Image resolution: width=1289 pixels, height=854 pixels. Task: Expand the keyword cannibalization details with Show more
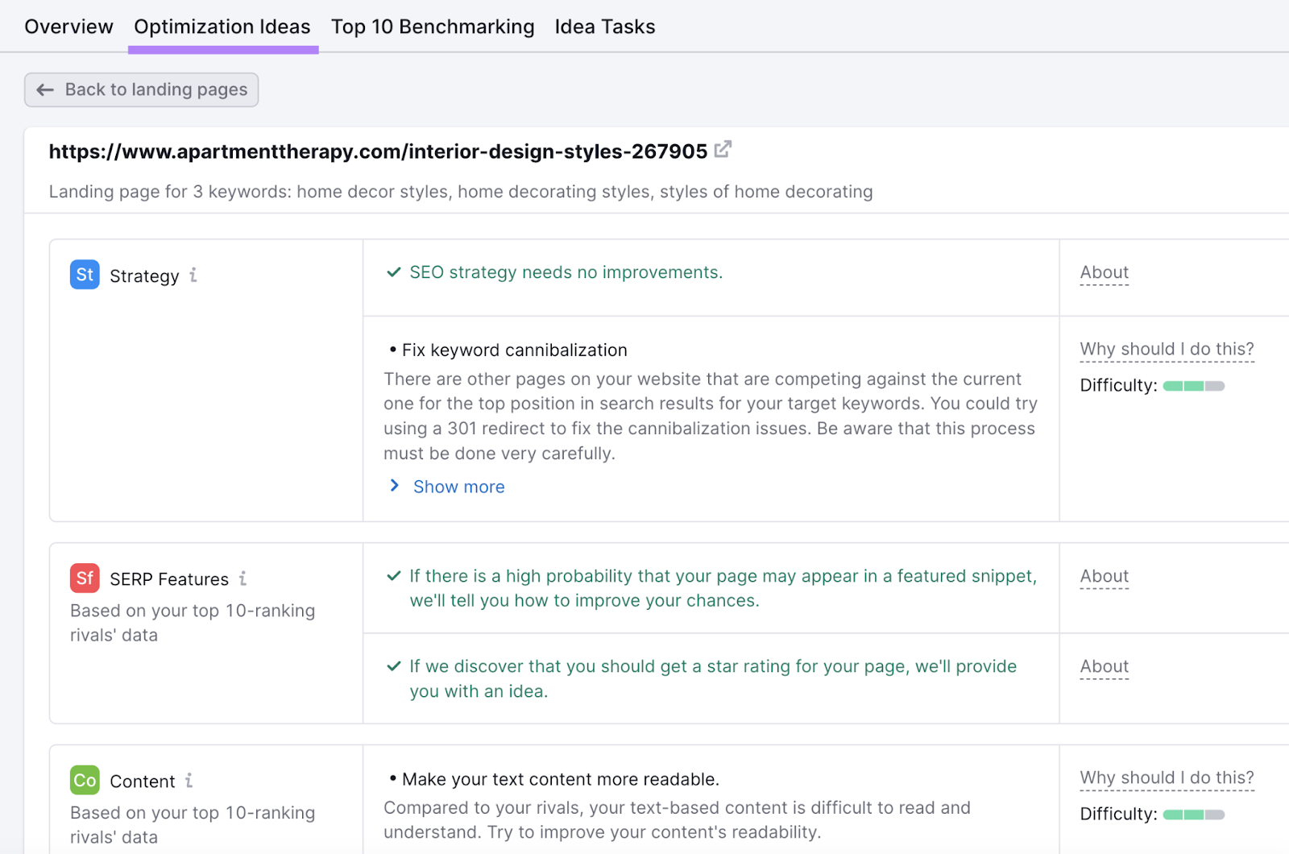458,486
